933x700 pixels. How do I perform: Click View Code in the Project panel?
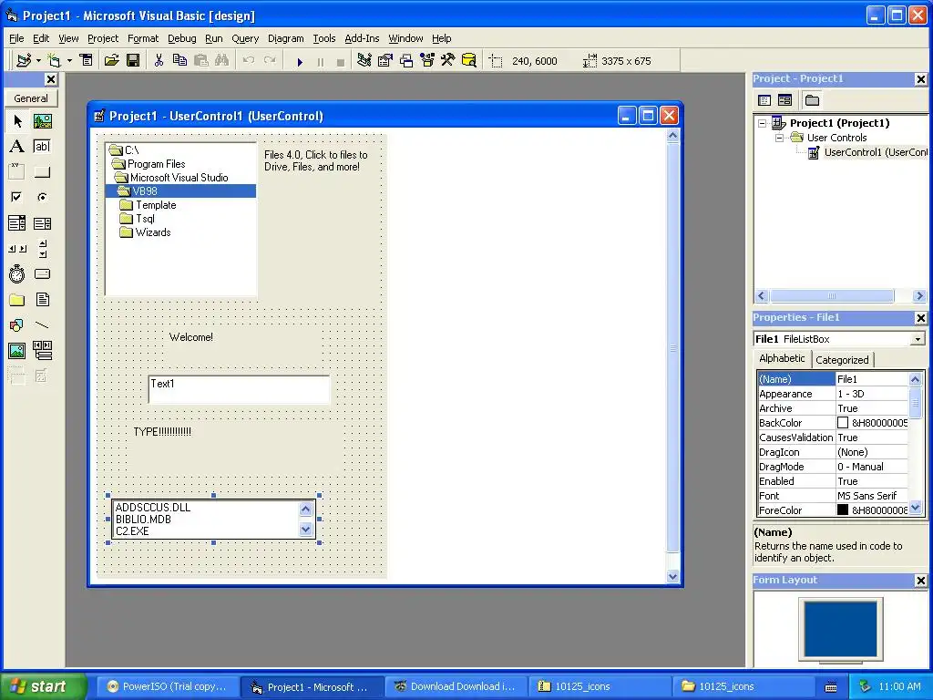click(x=764, y=100)
